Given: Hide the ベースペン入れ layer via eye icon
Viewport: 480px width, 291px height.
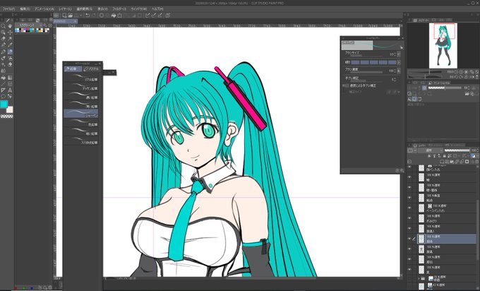Looking at the screenshot, I should (x=409, y=208).
